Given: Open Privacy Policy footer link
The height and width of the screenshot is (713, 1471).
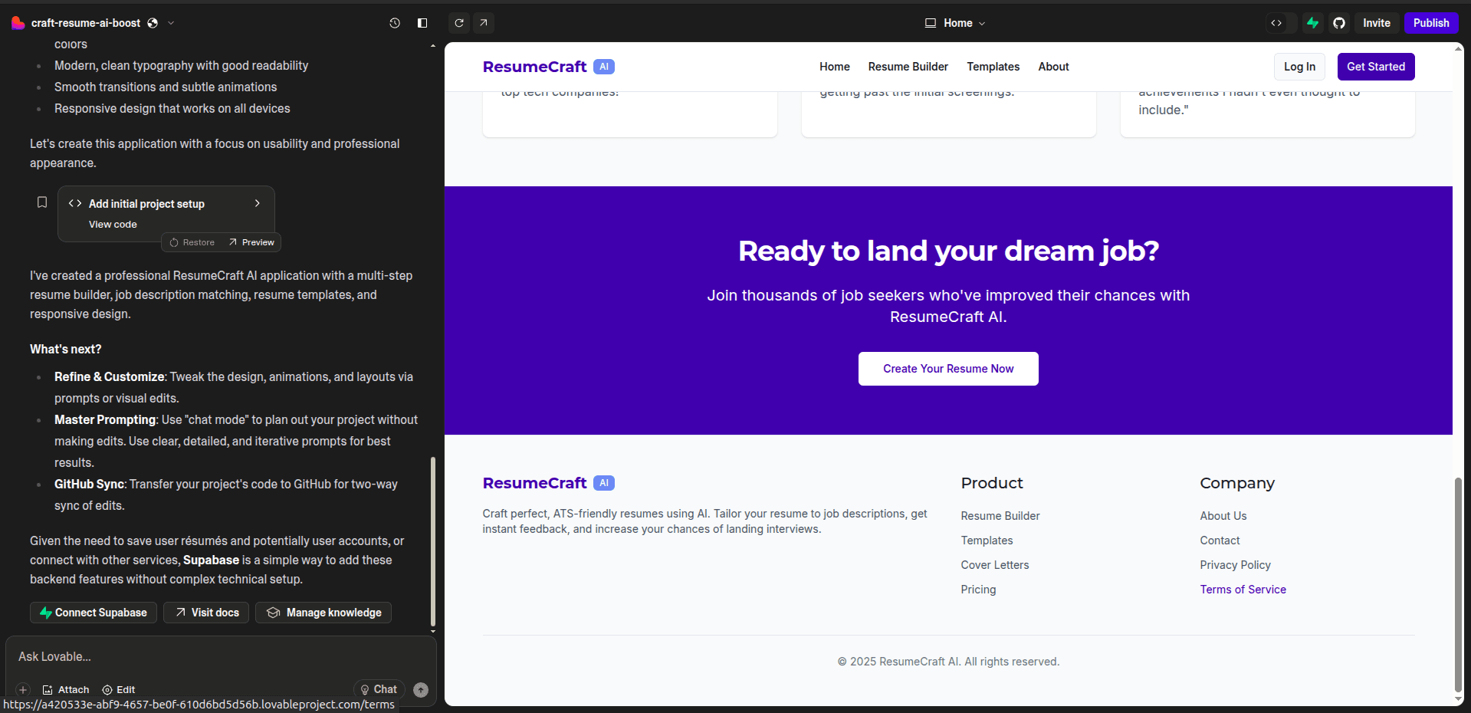Looking at the screenshot, I should [1235, 565].
